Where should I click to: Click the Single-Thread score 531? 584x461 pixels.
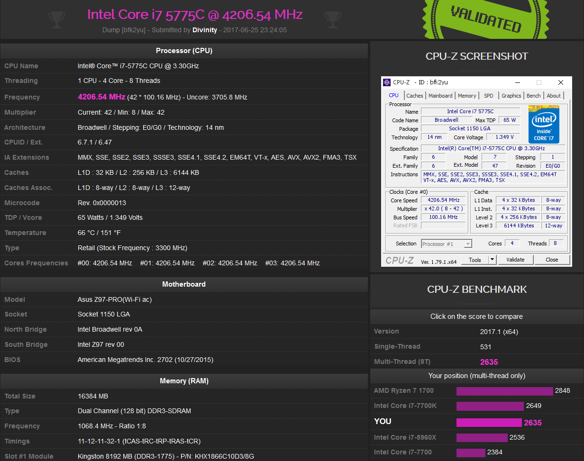pos(486,347)
